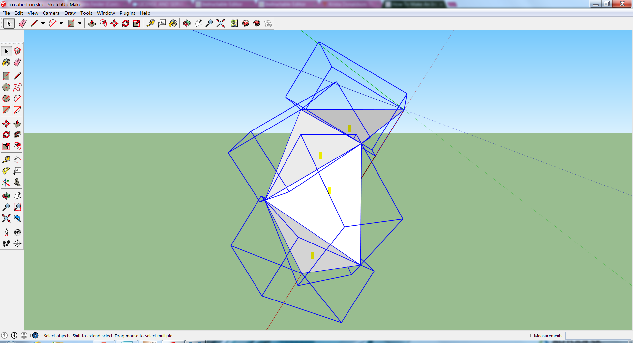This screenshot has height=343, width=633.
Task: Open the Extension Warehouse
Action: tap(257, 23)
